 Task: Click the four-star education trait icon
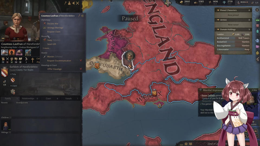pos(28,52)
